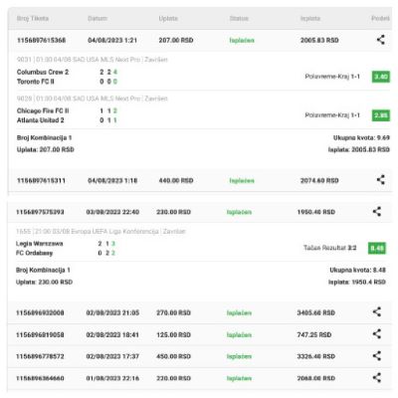Screen dimensions: 398x398
Task: Collapse the ticket row dated 04/08/2023 1:21
Action: point(200,40)
